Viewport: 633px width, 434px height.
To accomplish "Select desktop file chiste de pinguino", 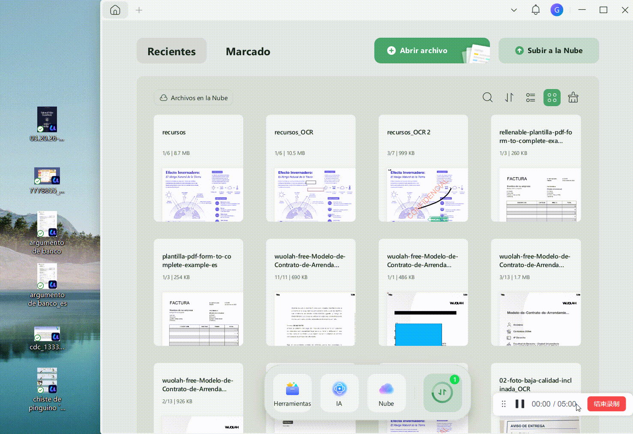I will coord(47,389).
